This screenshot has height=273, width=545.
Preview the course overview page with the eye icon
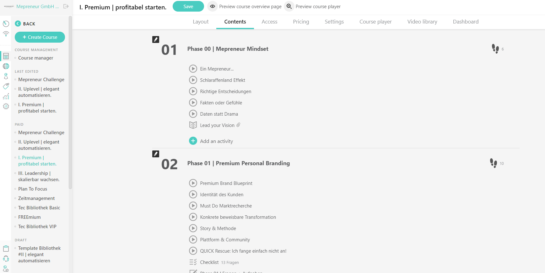[213, 6]
